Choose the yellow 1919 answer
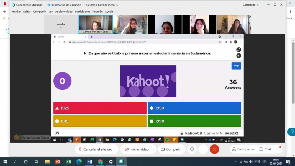 point(100,121)
